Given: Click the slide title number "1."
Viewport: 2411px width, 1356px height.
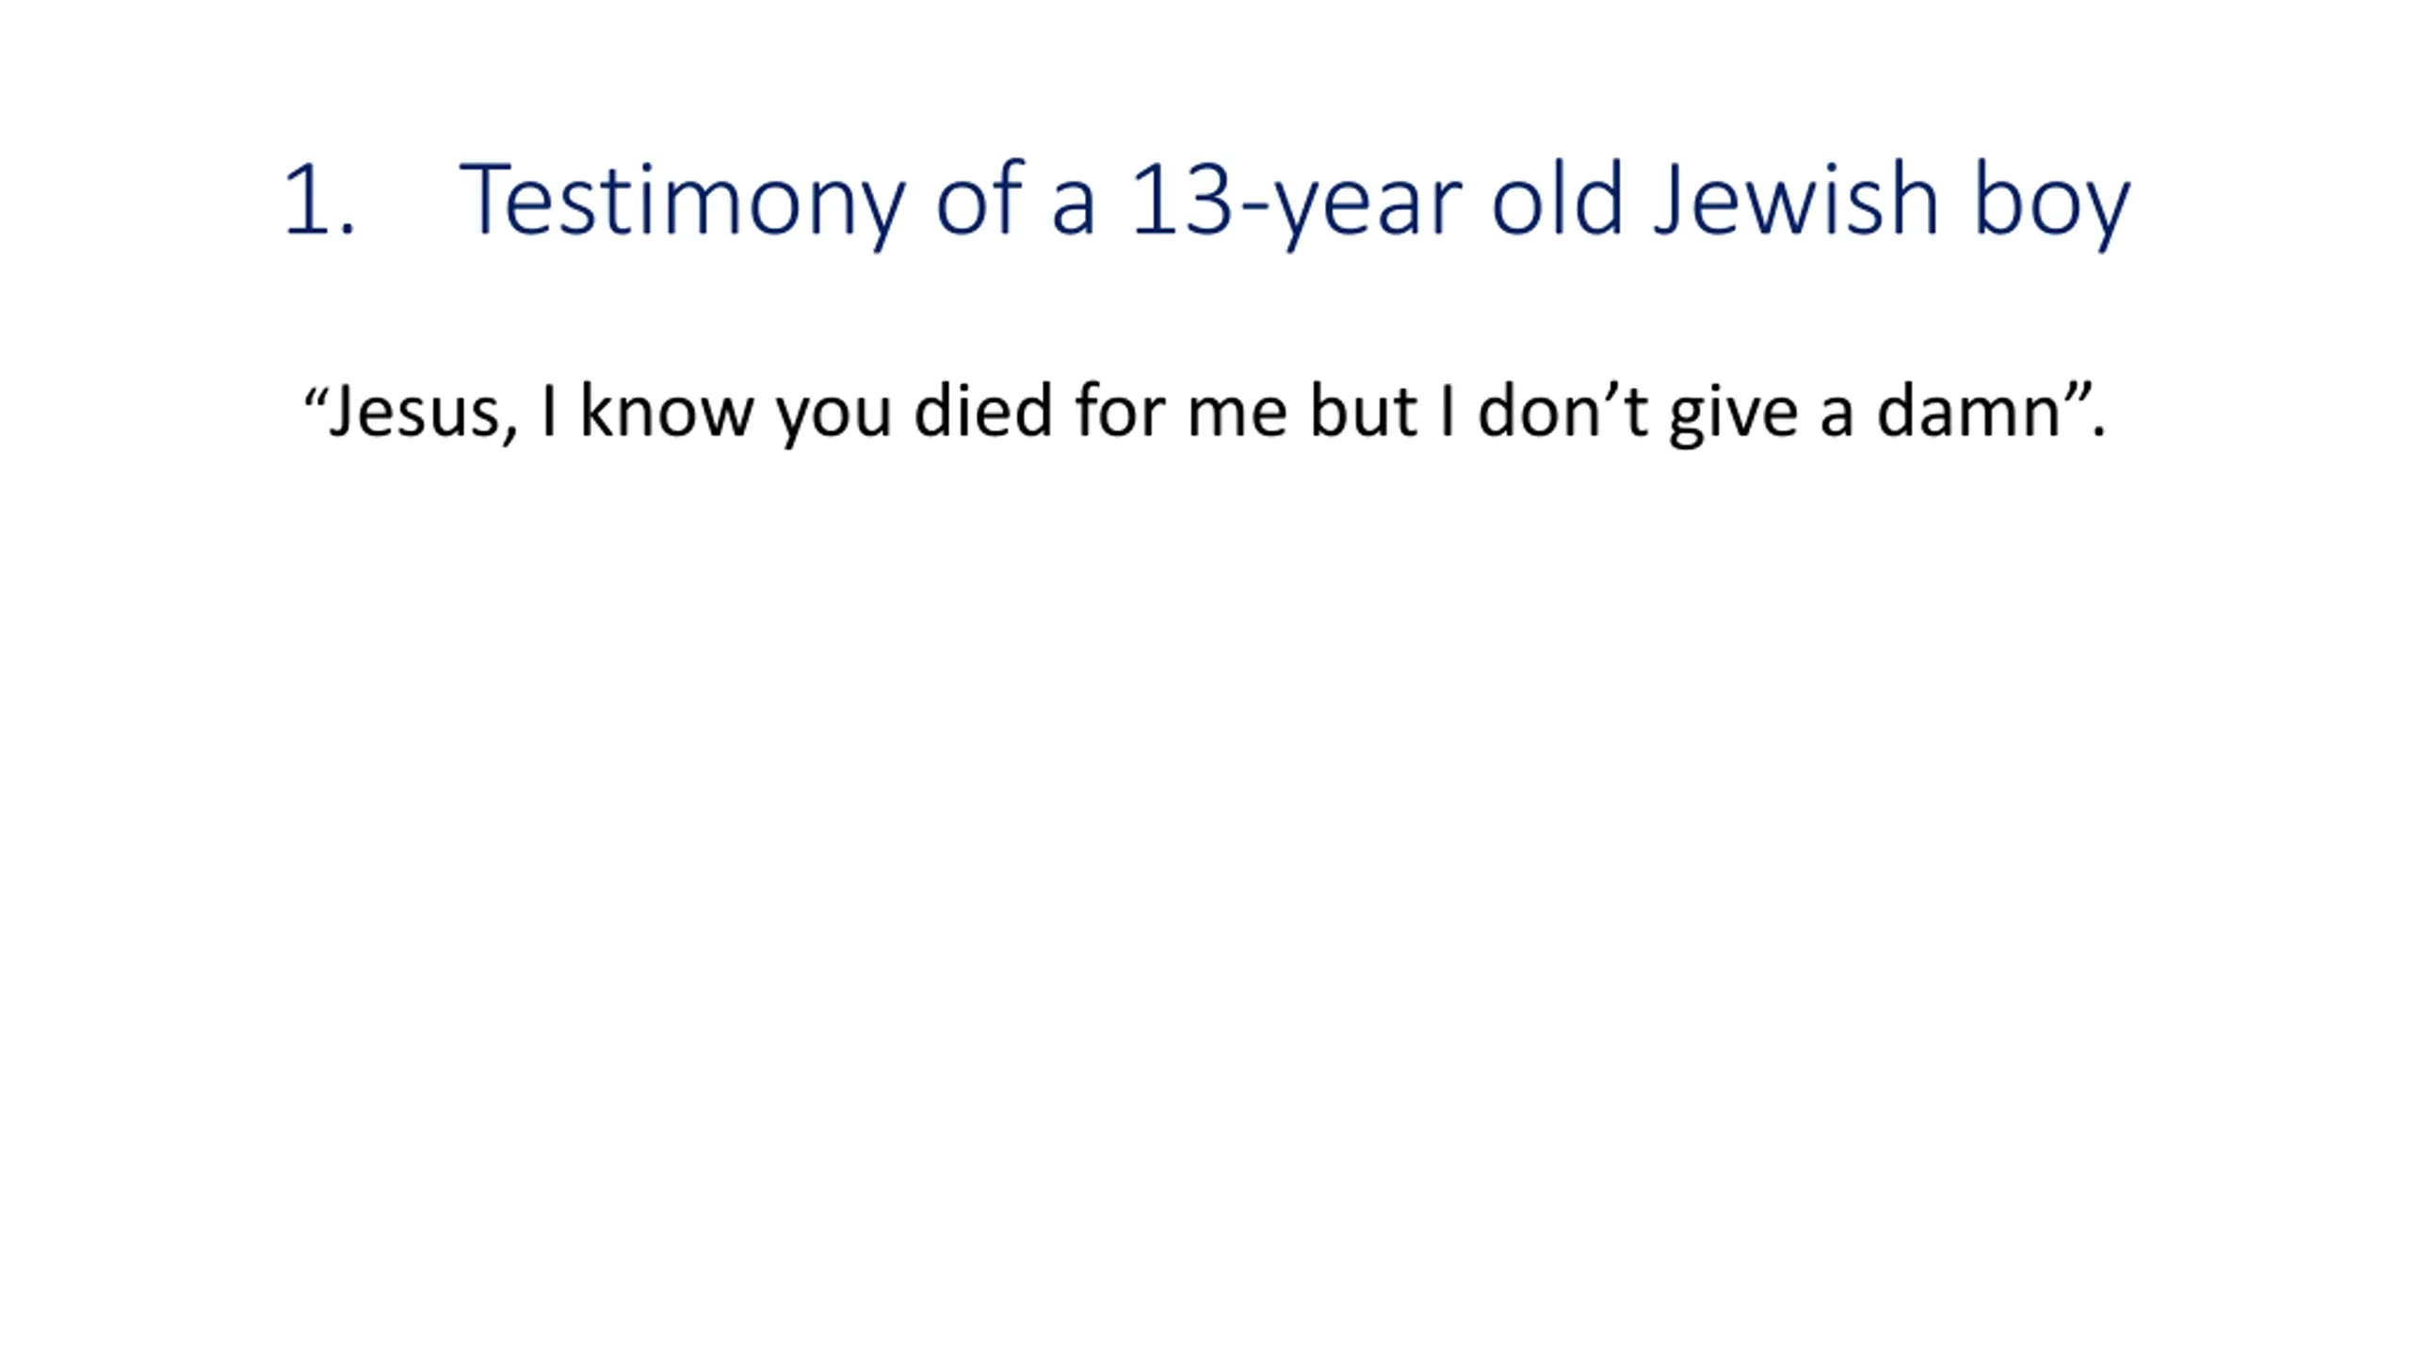Looking at the screenshot, I should [319, 199].
